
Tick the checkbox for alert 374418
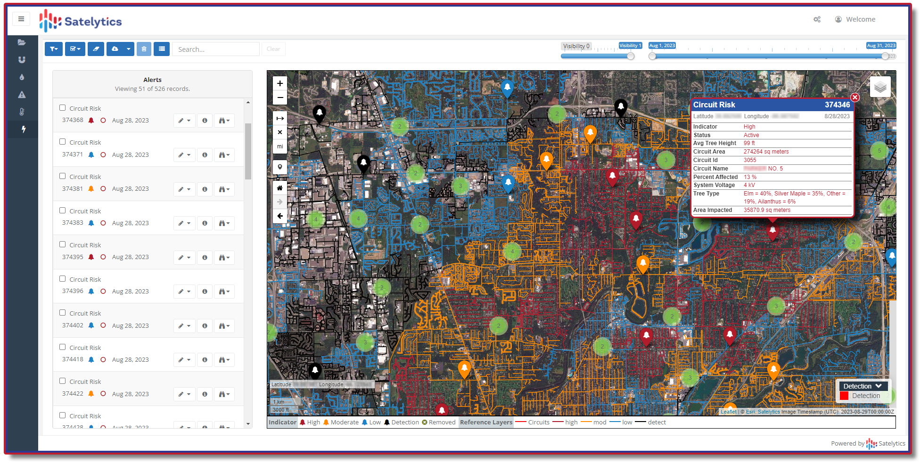pos(62,347)
